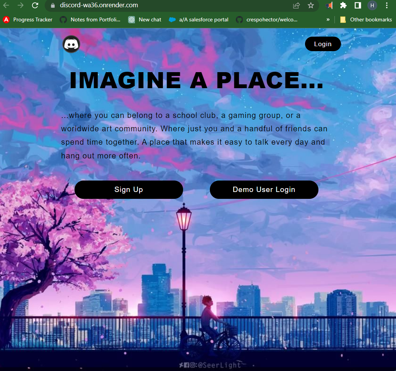Open the Progress Tracker bookmark
Viewport: 396px width, 371px height.
(x=28, y=20)
